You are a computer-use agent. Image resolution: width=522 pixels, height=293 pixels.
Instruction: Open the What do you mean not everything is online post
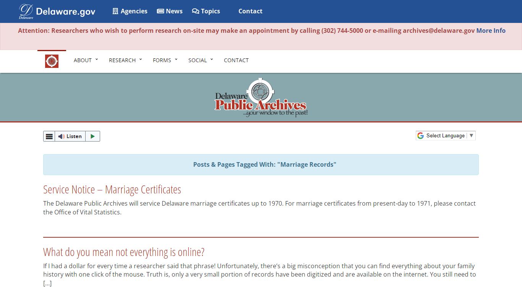124,252
